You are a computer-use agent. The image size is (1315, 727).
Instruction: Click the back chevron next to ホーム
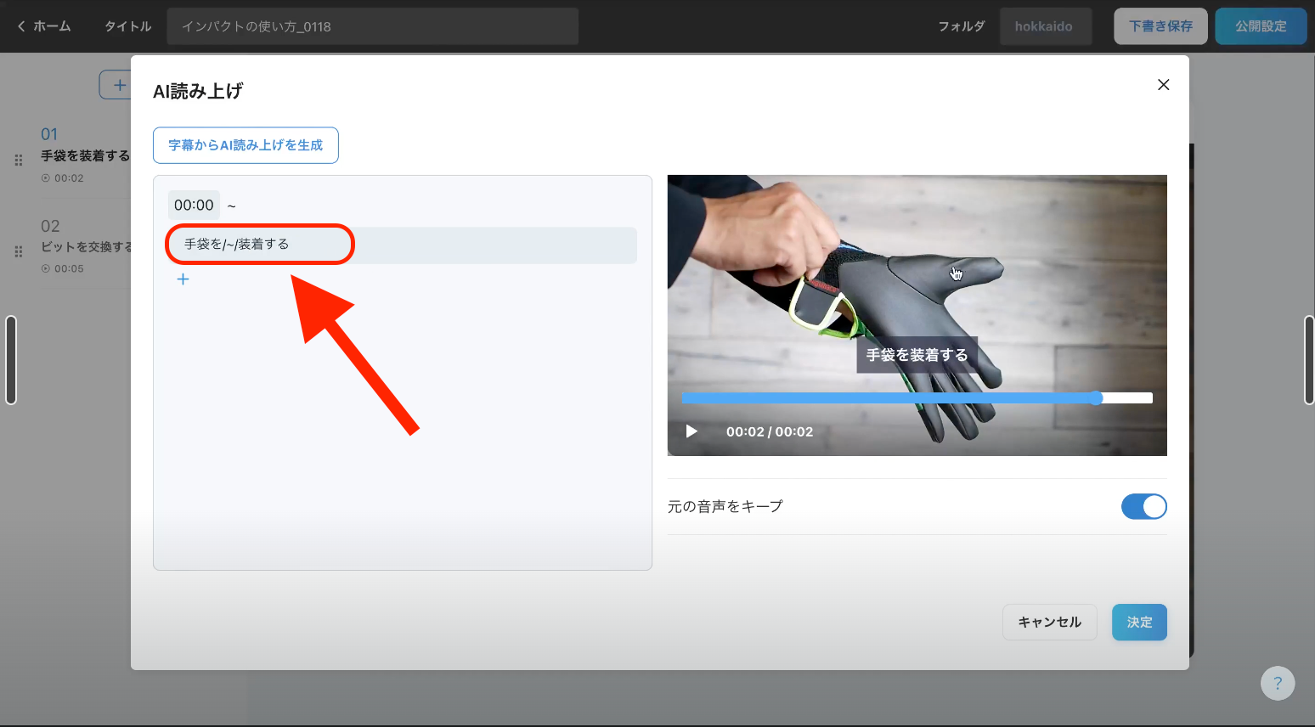[21, 26]
